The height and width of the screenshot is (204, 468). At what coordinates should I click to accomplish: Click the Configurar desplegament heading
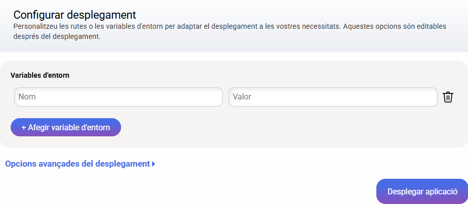pos(75,15)
